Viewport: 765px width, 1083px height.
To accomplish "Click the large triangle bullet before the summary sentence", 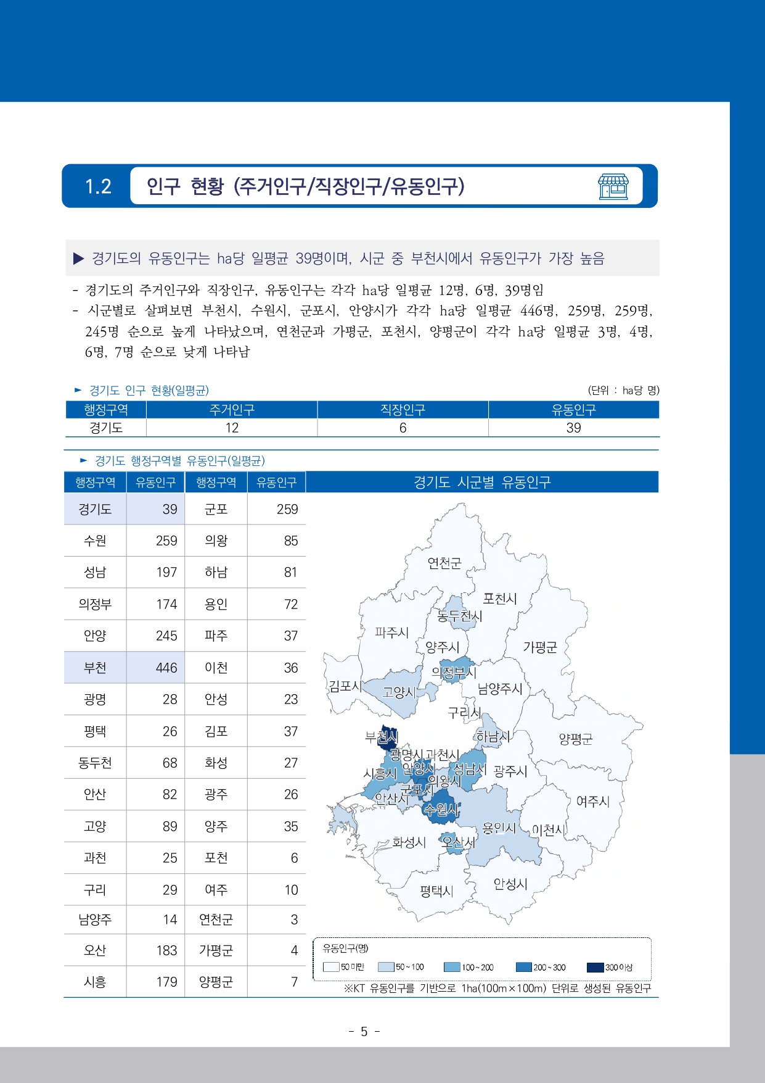I will click(x=78, y=259).
